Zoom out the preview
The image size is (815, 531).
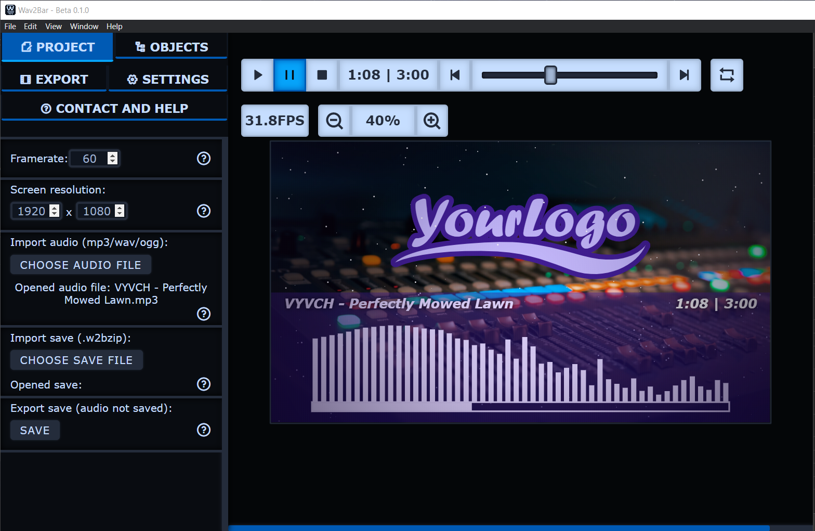coord(334,121)
